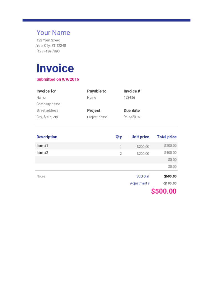
Task: Click the $400.00 total price cell
Action: point(170,153)
